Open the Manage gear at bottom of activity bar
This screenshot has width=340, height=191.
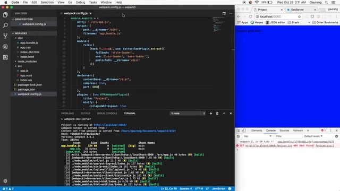point(5,181)
